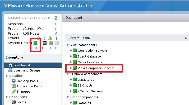Expand the vCenter Servers node

[x=71, y=91]
